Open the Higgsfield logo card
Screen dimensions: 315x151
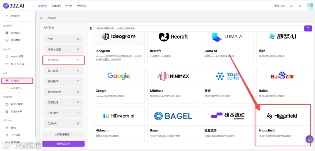point(282,116)
